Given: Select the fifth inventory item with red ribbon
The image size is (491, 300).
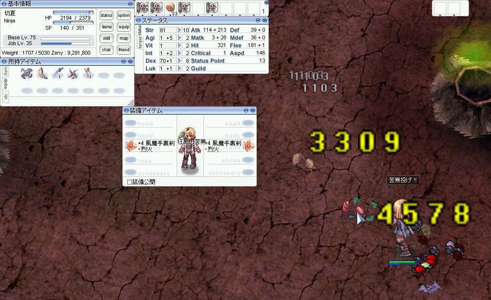Looking at the screenshot, I should pyautogui.click(x=88, y=73).
